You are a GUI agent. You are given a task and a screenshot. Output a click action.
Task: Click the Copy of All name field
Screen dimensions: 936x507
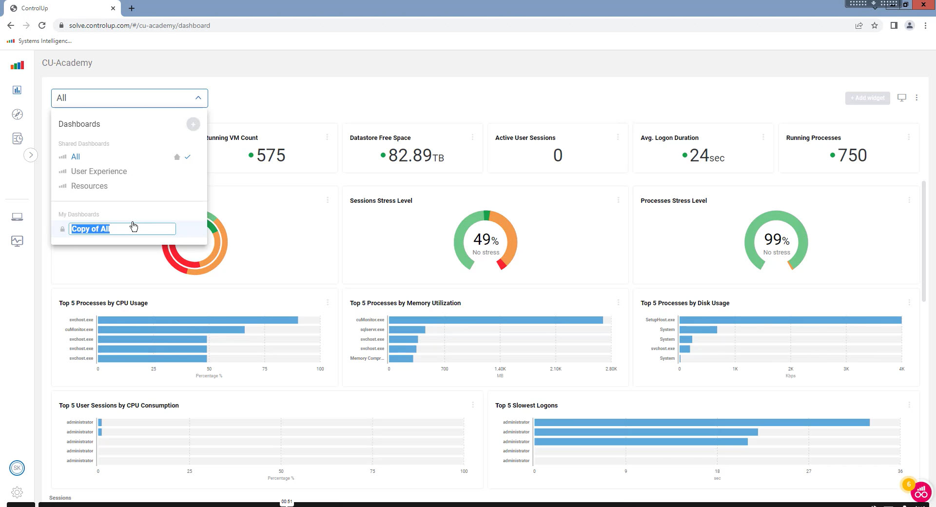122,229
